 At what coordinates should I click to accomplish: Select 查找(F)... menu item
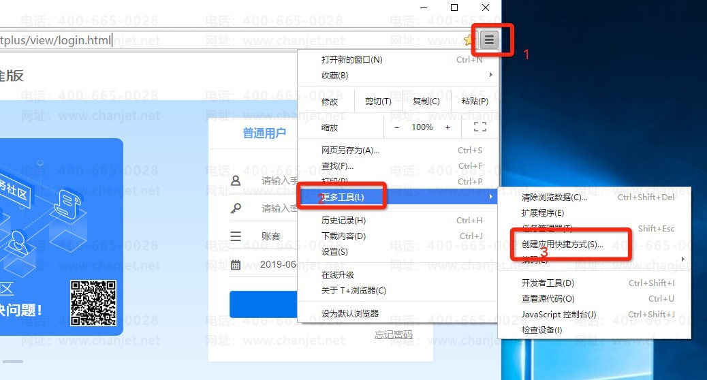point(398,166)
